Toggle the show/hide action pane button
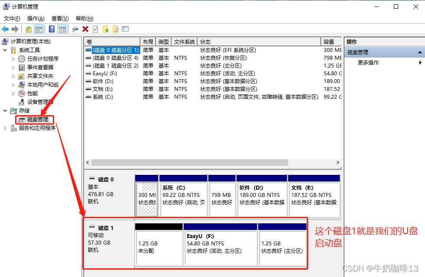 pyautogui.click(x=62, y=29)
